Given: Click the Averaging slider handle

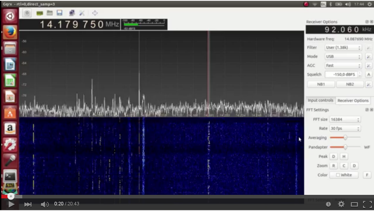Looking at the screenshot, I should pos(345,138).
